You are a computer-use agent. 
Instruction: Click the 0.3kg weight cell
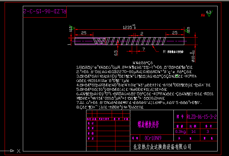(x=179, y=132)
